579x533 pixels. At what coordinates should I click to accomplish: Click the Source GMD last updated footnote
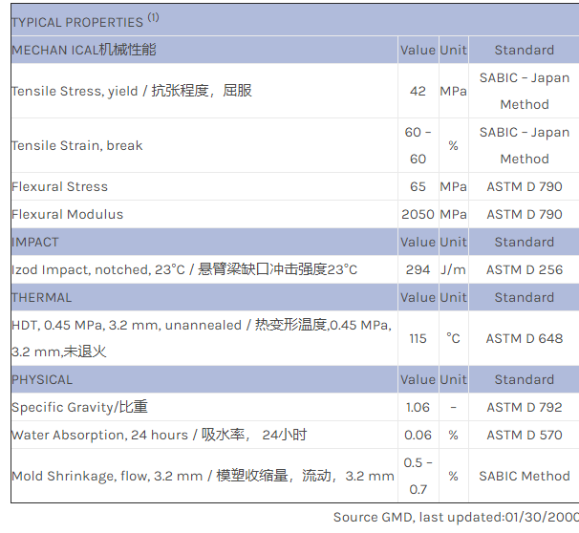(455, 517)
